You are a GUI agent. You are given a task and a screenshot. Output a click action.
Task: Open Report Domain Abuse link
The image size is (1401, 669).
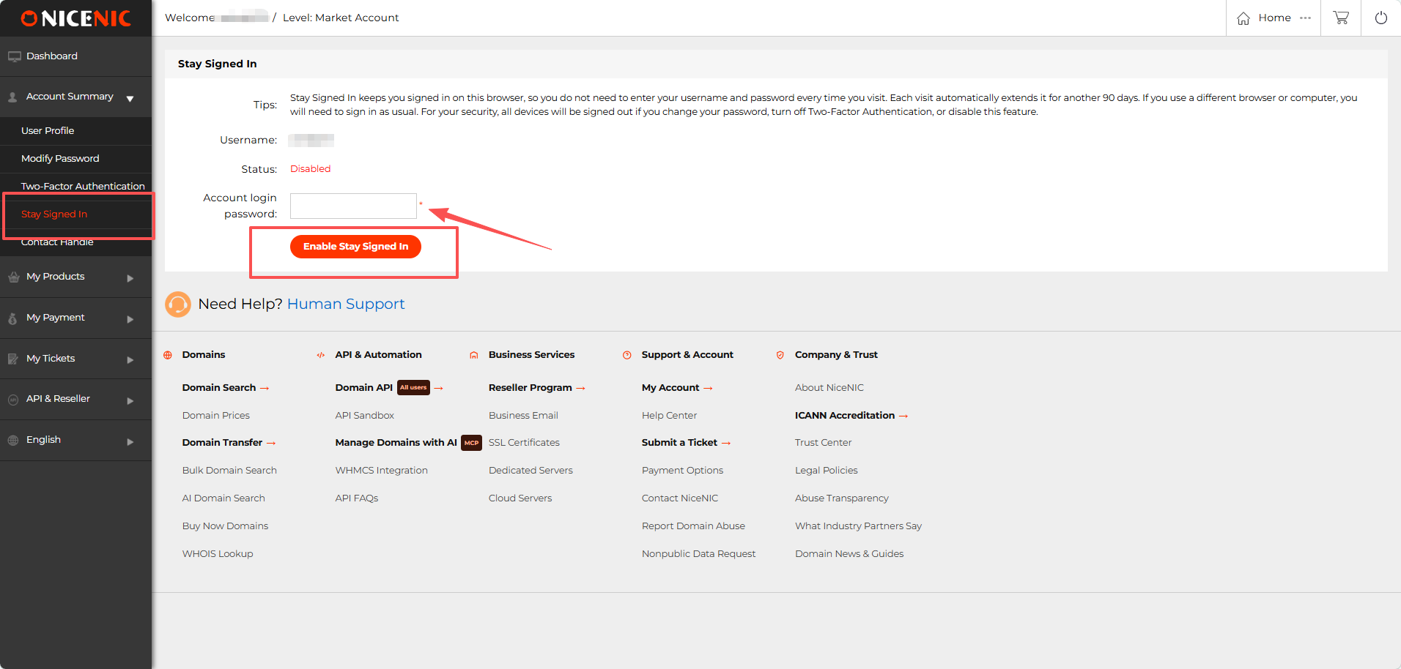coord(693,526)
